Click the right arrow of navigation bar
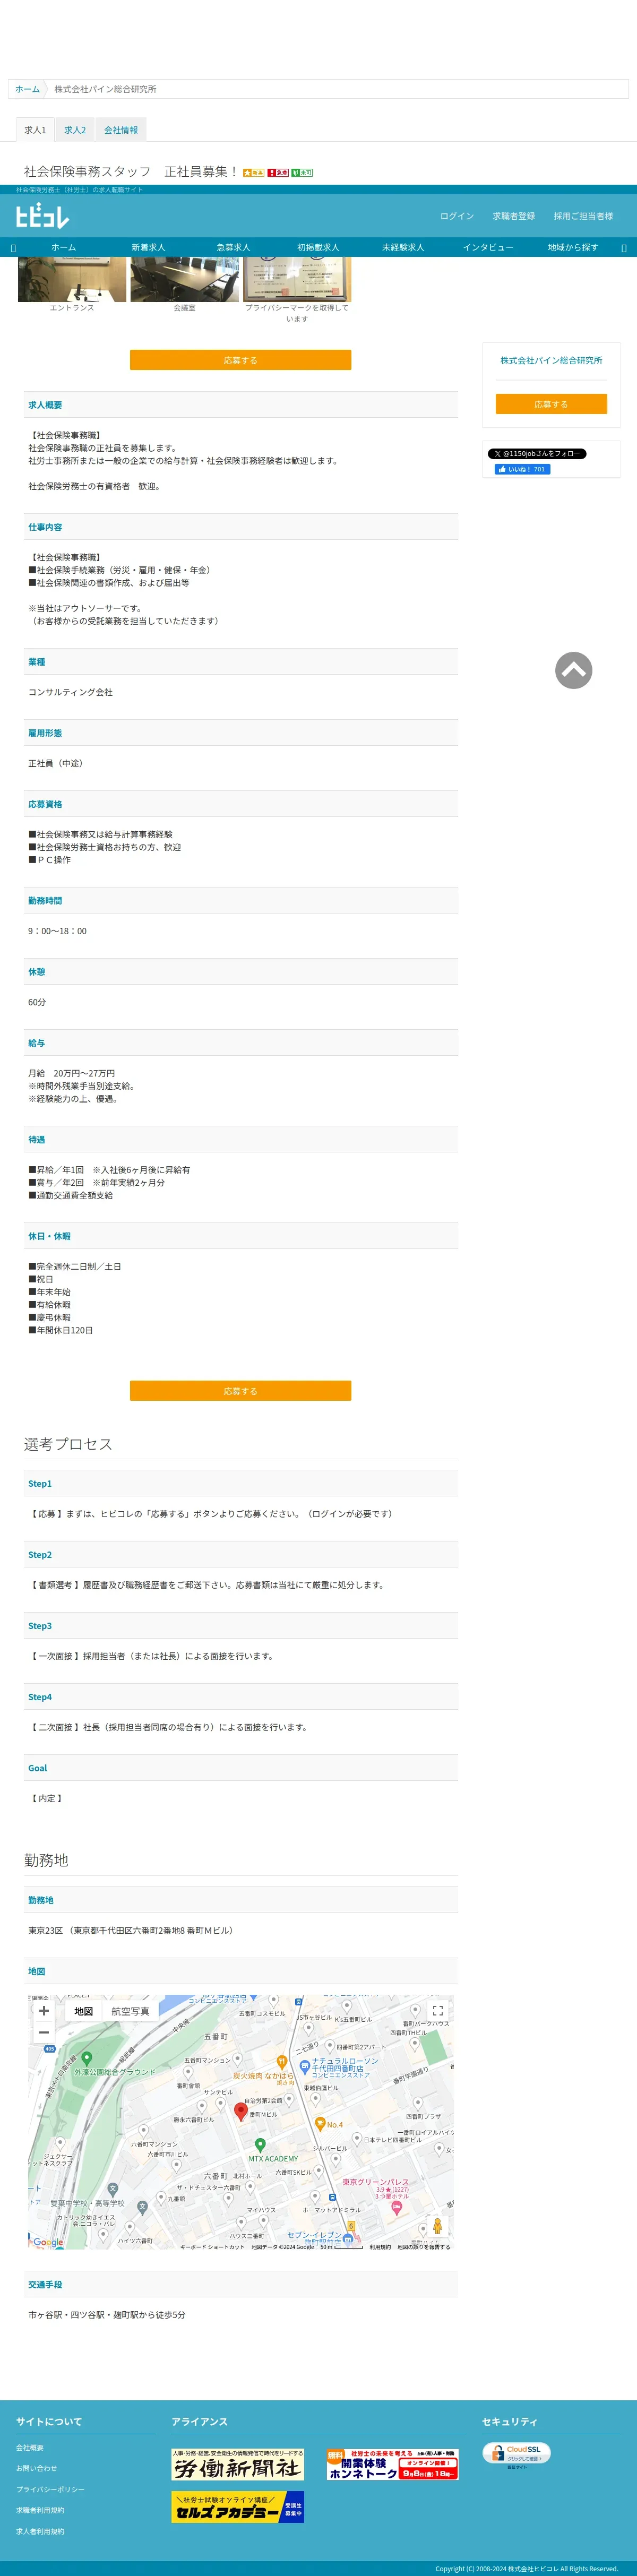The image size is (637, 2576). pyautogui.click(x=624, y=248)
